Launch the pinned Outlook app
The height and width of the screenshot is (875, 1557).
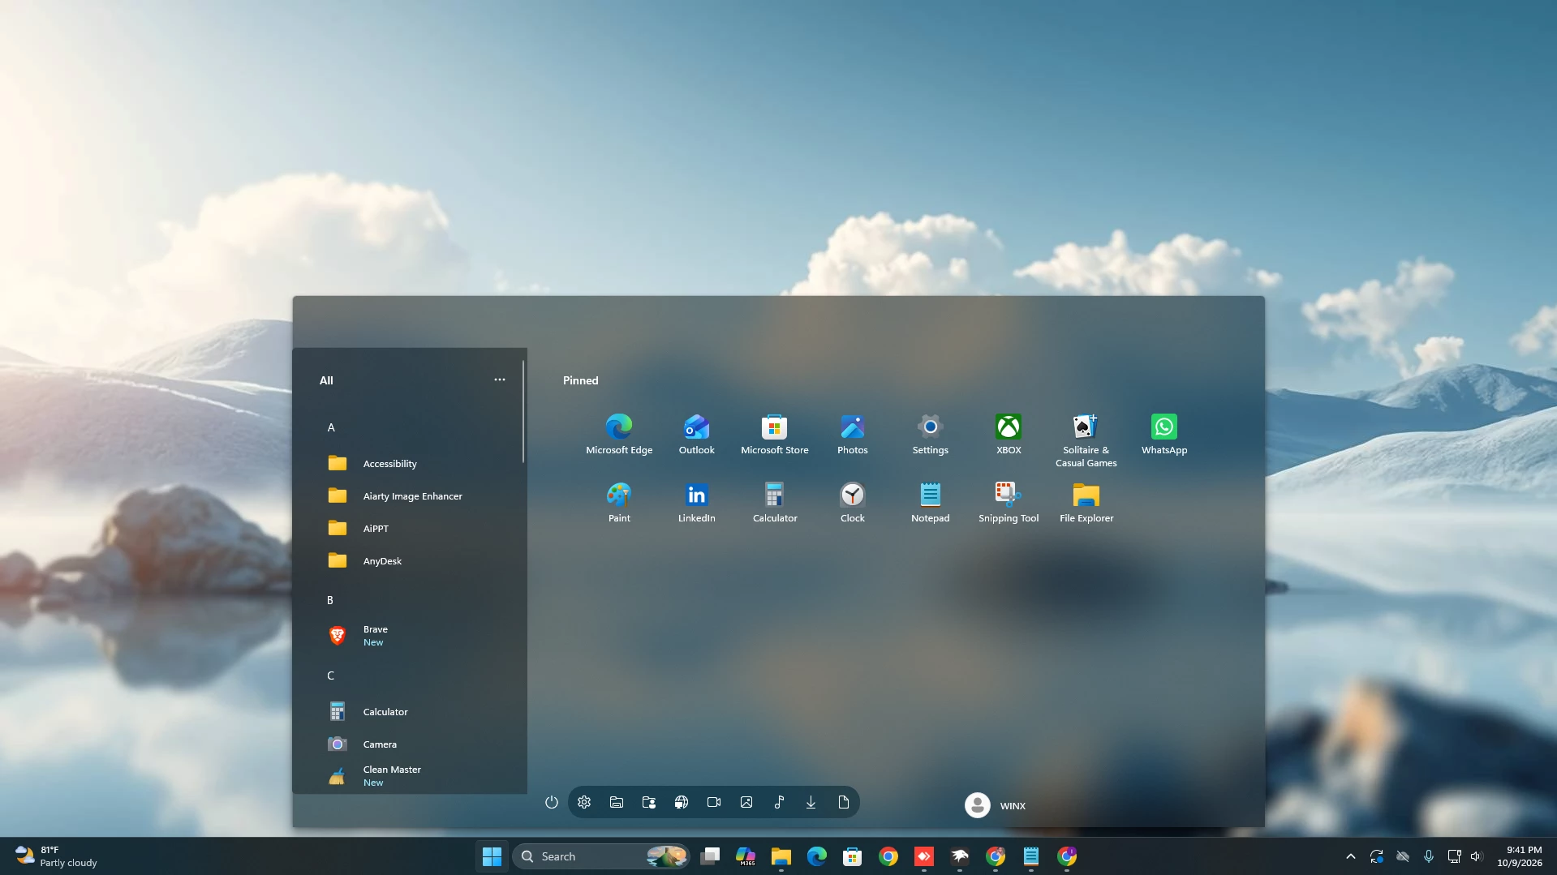[x=696, y=435]
